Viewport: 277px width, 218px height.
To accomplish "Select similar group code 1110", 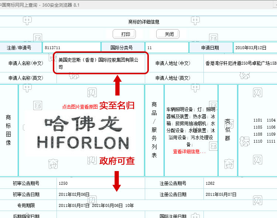I will [x=258, y=141].
